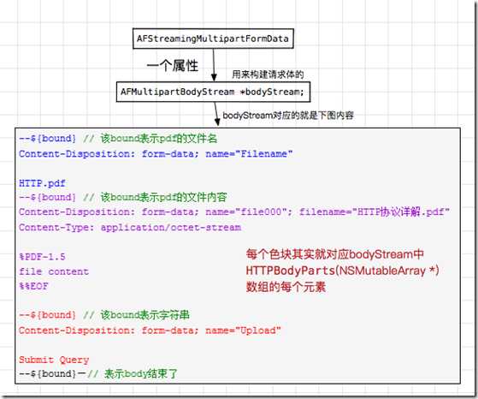Click the red 'Submit Query' text

click(54, 360)
